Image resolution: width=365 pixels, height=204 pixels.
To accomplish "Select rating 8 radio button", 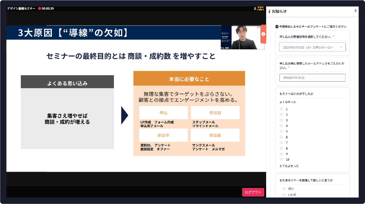I will (281, 148).
